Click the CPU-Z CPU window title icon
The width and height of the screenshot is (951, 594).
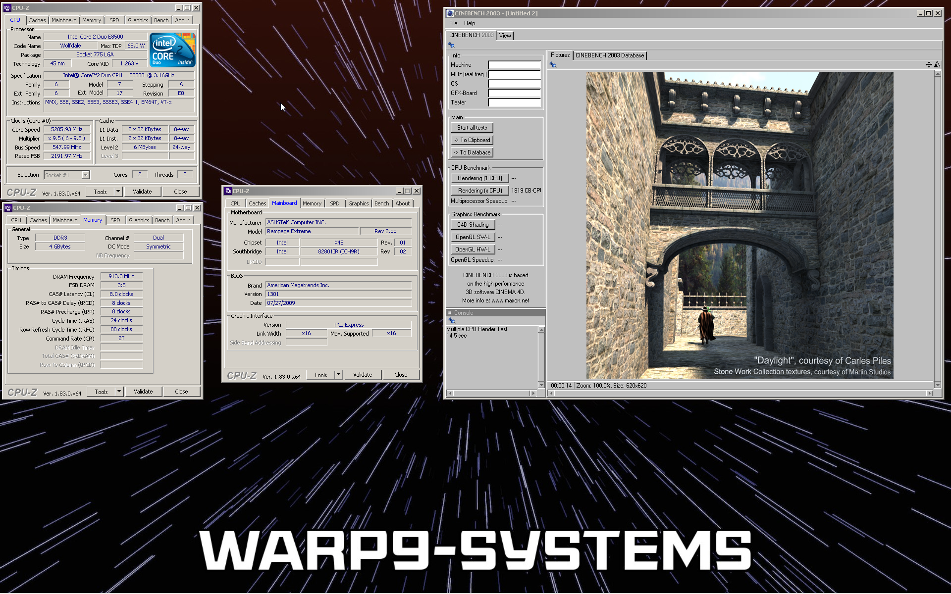tap(7, 8)
